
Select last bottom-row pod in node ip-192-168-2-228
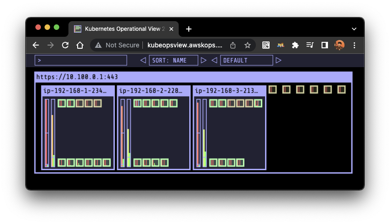pyautogui.click(x=164, y=163)
